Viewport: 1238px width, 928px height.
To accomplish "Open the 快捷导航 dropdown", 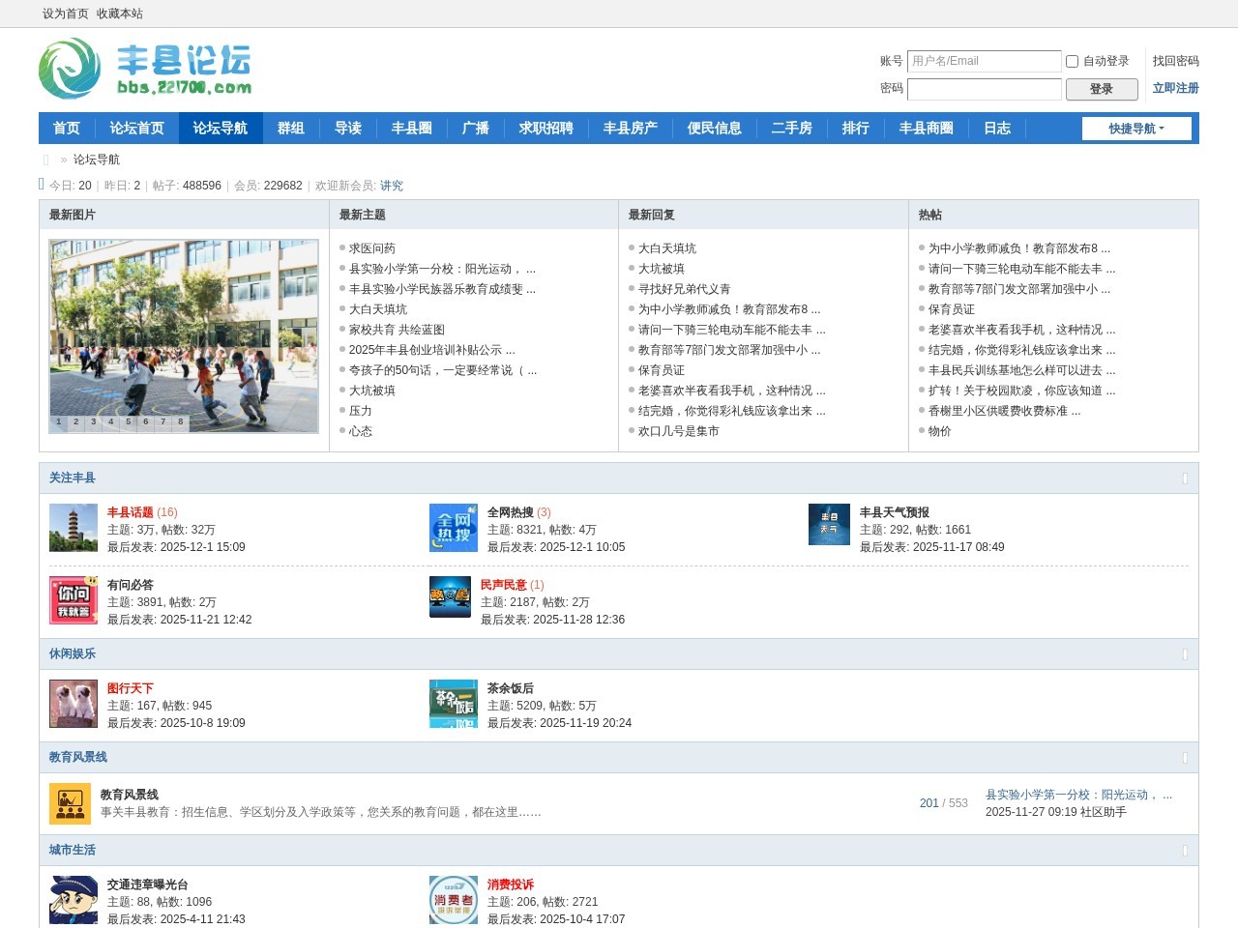I will tap(1136, 129).
